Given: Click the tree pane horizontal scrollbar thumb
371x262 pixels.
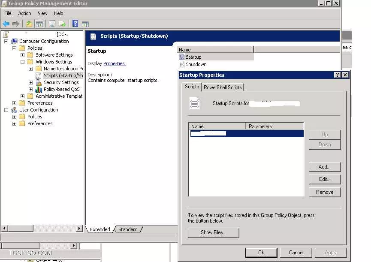Looking at the screenshot, I should click(21, 229).
